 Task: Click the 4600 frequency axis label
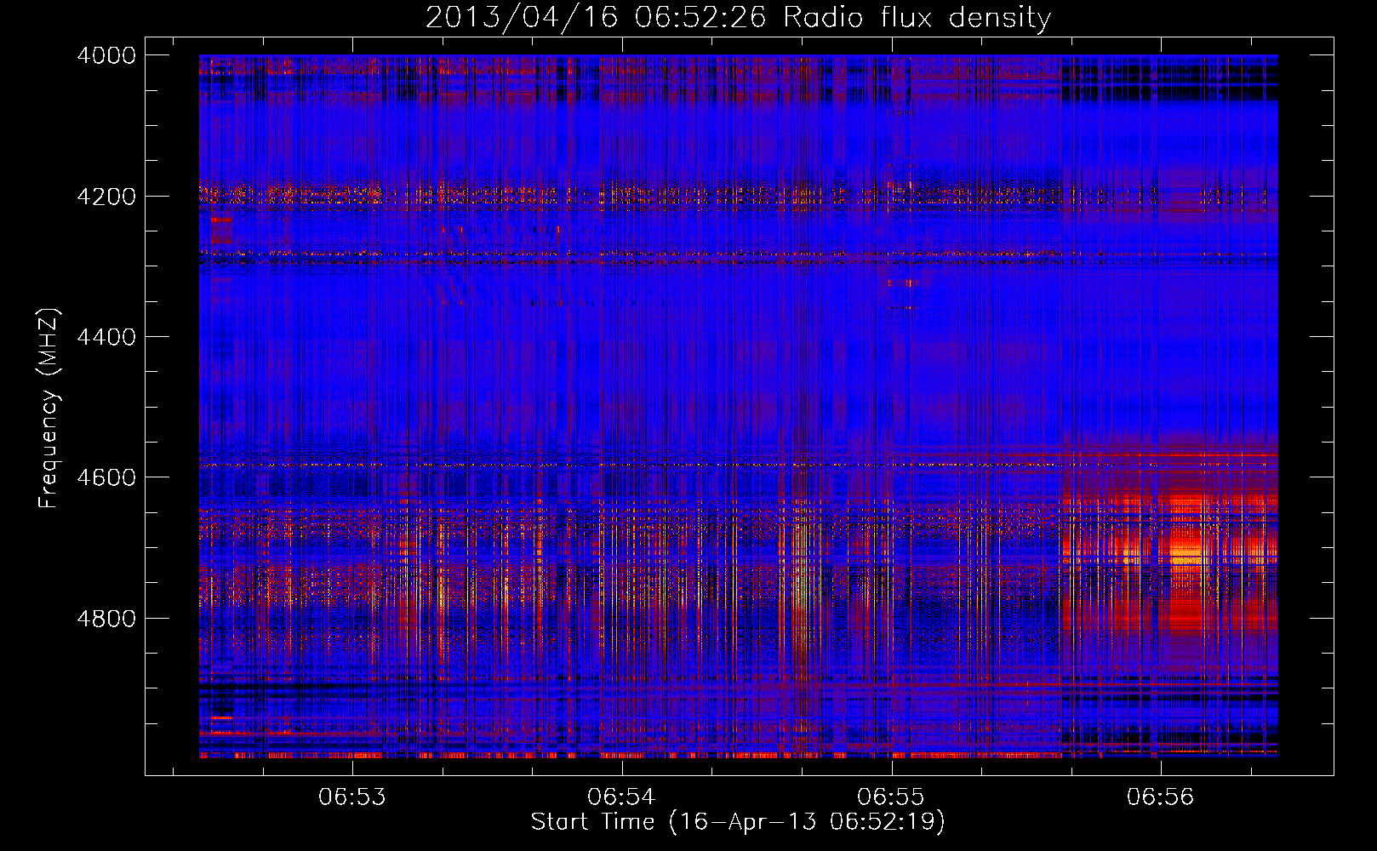106,477
